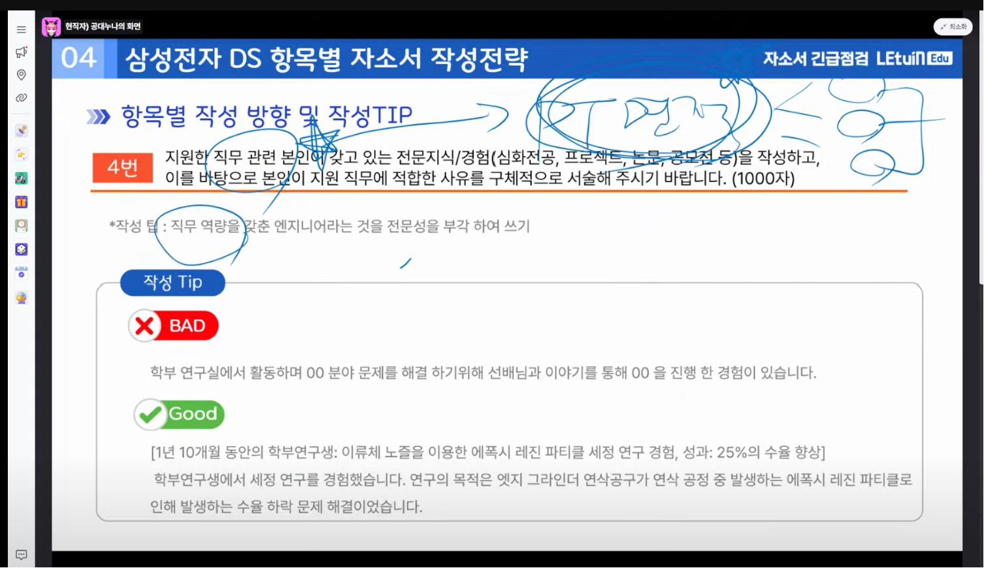Click the presenter screen name label
Image resolution: width=984 pixels, height=568 pixels.
pyautogui.click(x=103, y=27)
